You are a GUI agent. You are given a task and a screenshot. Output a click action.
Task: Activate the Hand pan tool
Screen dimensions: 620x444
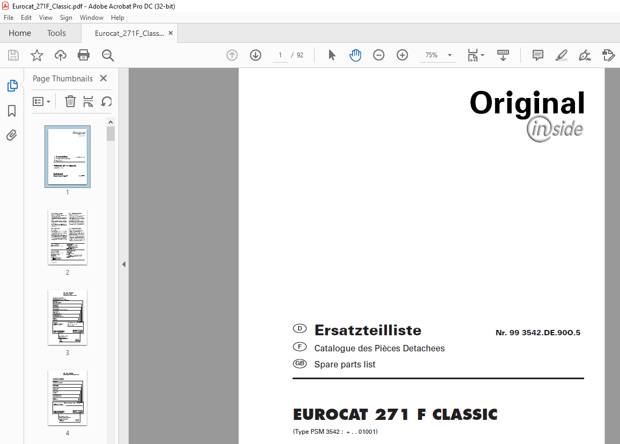(355, 55)
